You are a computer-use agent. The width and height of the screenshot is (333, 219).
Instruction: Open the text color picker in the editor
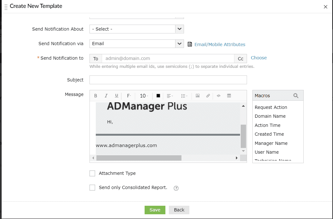(158, 96)
